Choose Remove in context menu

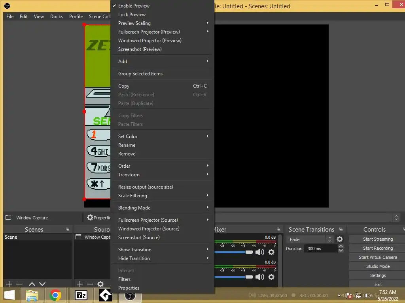163,154
